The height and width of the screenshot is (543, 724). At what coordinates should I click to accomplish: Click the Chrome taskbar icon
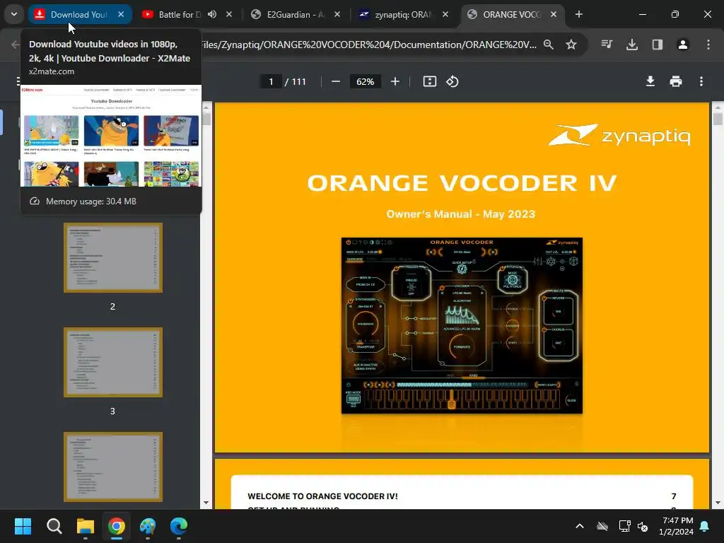click(117, 526)
